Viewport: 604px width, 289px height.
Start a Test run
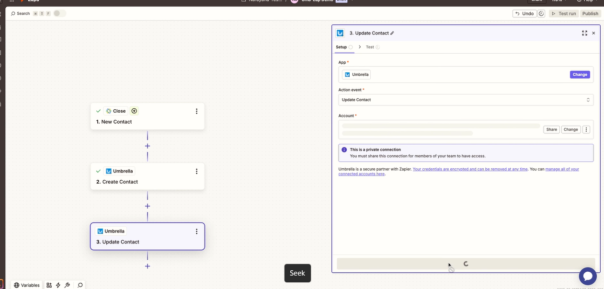coord(564,13)
